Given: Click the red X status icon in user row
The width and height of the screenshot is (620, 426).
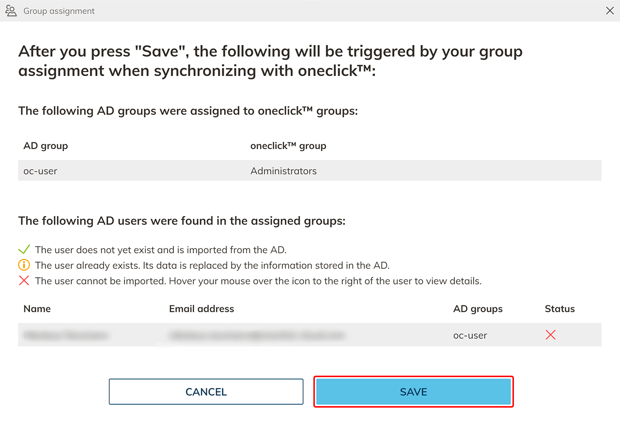Looking at the screenshot, I should (550, 335).
